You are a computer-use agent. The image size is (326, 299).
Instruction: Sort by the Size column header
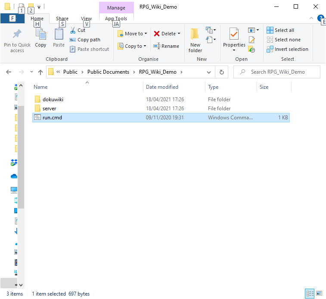(x=274, y=87)
